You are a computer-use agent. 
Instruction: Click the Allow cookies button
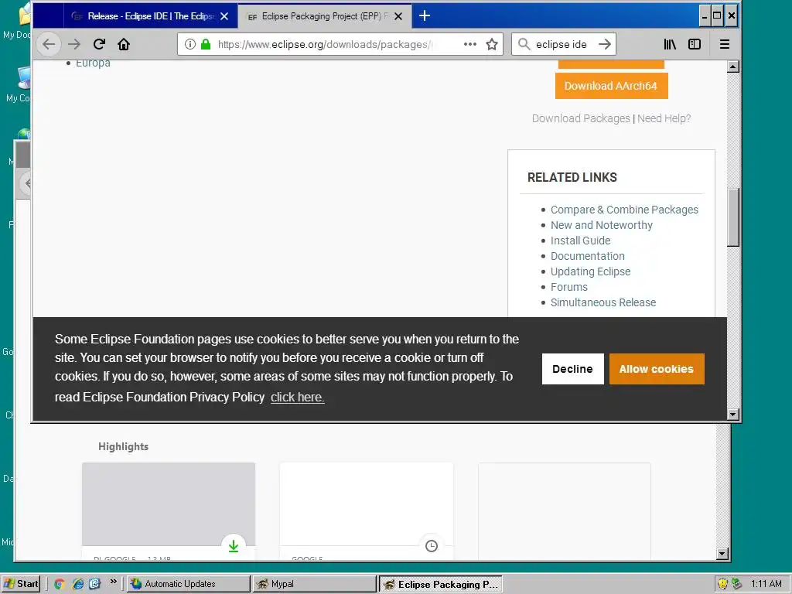[x=657, y=369]
